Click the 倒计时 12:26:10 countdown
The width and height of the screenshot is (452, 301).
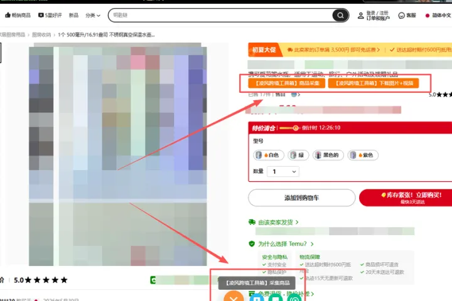[x=321, y=128]
